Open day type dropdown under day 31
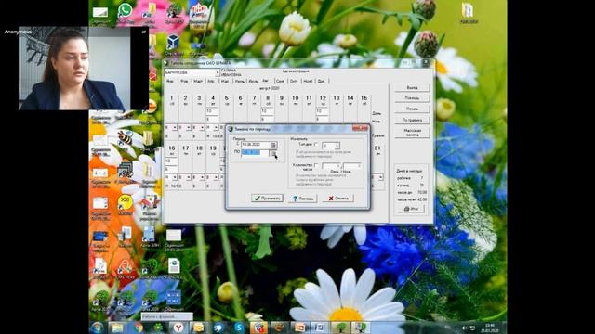The height and width of the screenshot is (334, 595). click(380, 177)
